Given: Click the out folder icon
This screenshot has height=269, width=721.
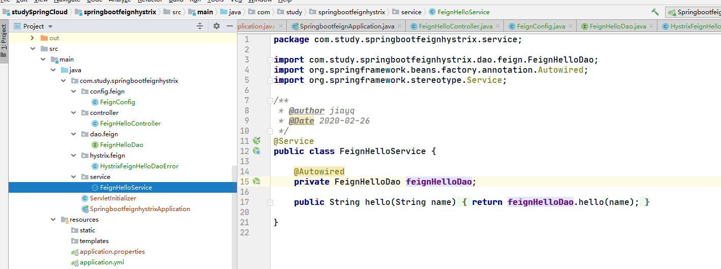Looking at the screenshot, I should click(x=44, y=38).
